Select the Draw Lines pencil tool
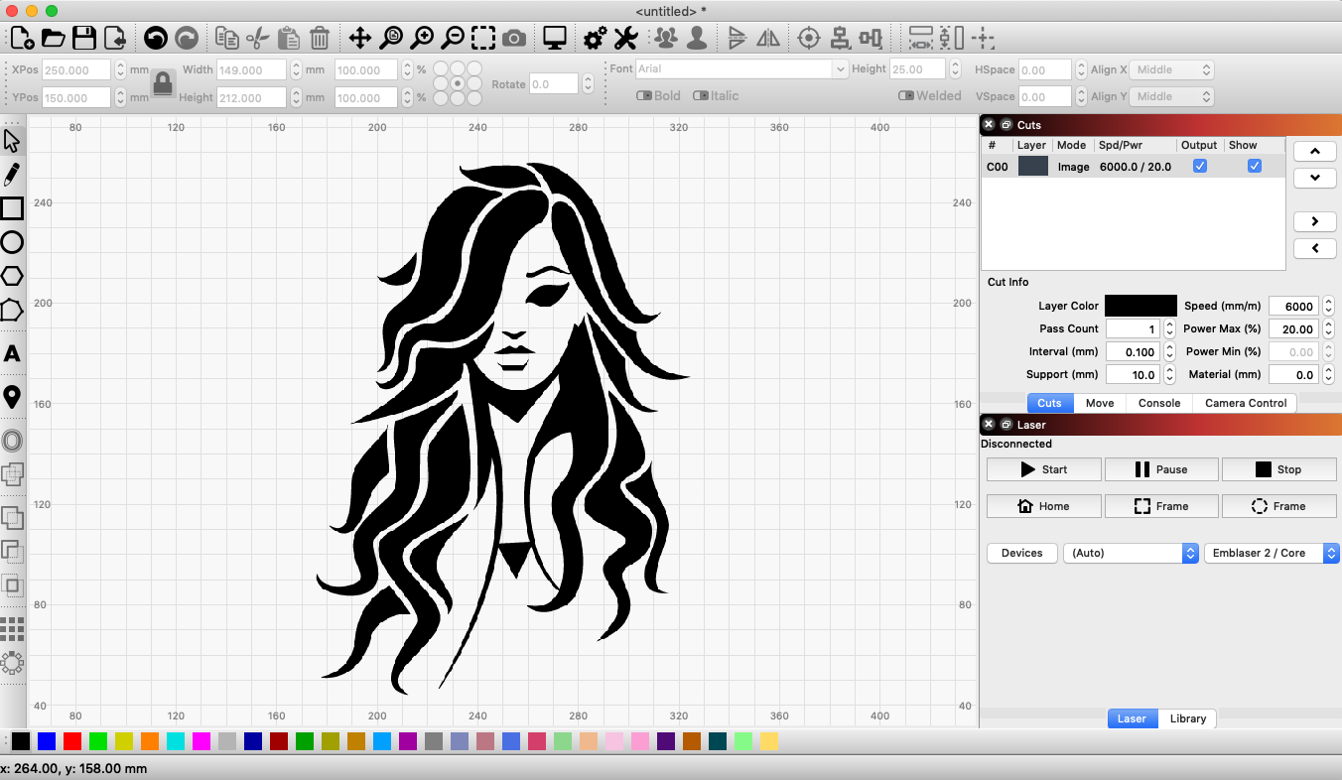Screen dimensions: 1342x780 [x=12, y=175]
